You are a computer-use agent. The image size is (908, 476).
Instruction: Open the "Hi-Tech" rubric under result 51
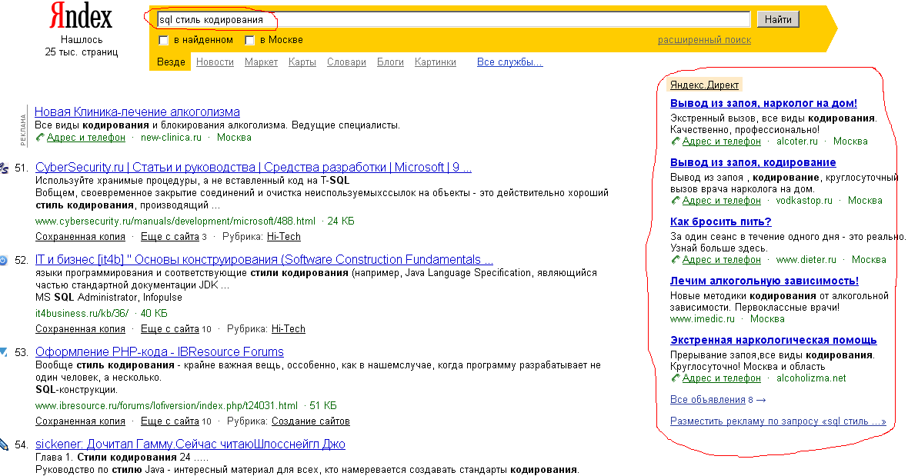284,237
